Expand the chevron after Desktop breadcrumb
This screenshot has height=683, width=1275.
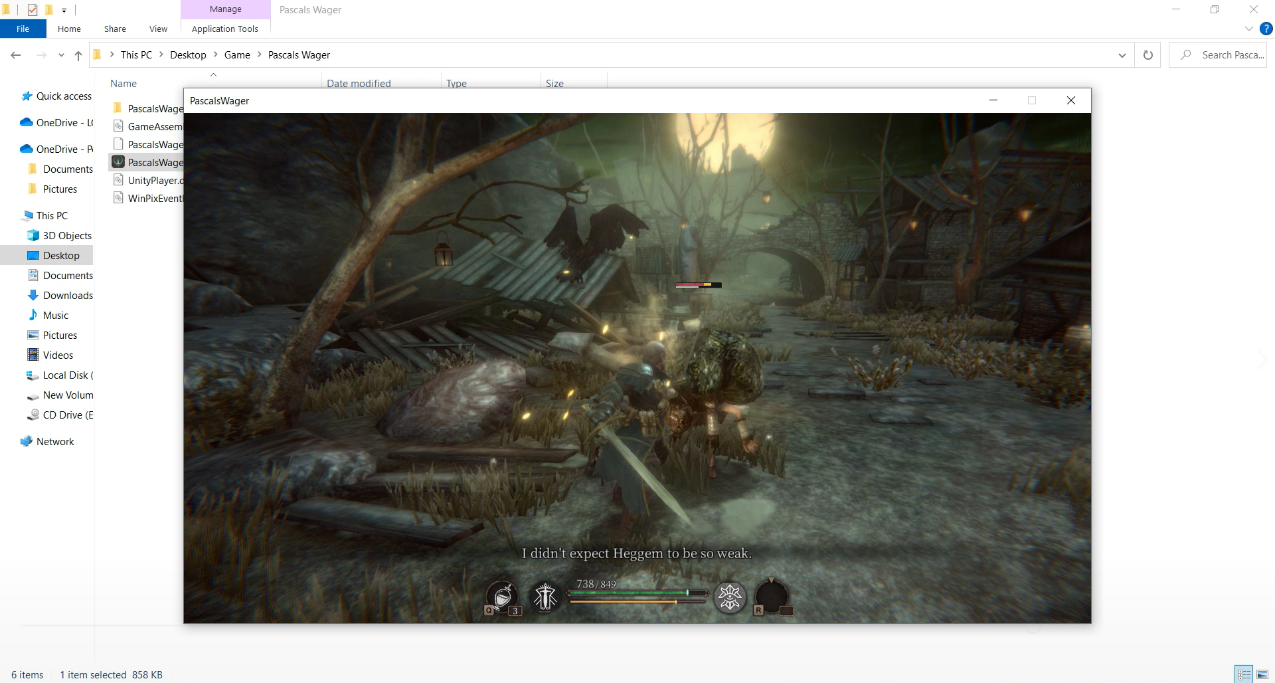(x=216, y=55)
